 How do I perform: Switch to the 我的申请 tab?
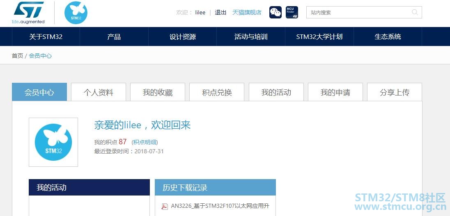(x=335, y=92)
